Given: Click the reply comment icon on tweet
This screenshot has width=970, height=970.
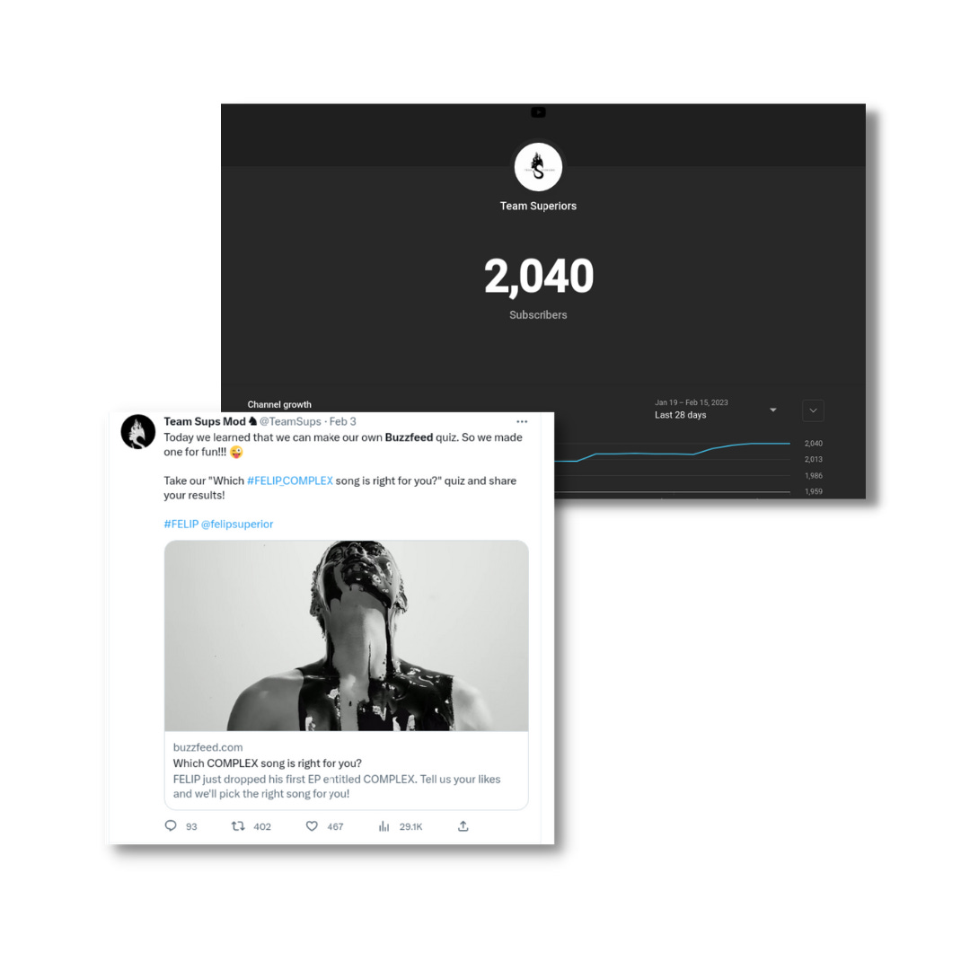Looking at the screenshot, I should (x=171, y=826).
